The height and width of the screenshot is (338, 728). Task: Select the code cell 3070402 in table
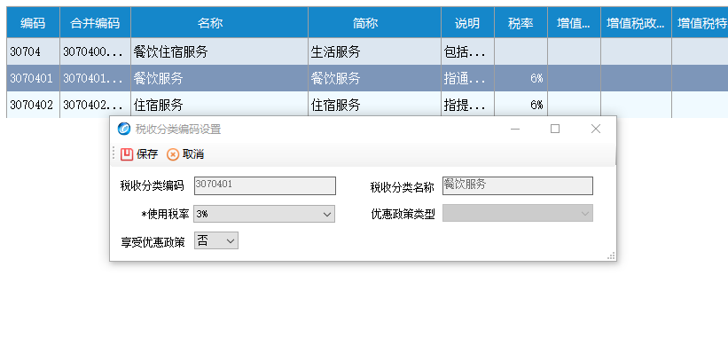pyautogui.click(x=33, y=105)
